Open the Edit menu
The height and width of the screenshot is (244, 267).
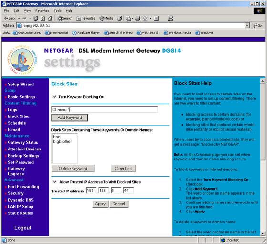point(16,11)
